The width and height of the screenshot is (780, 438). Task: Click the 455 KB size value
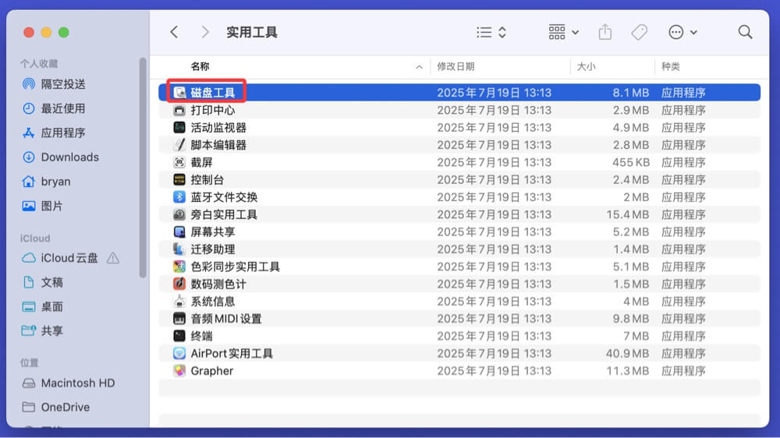pyautogui.click(x=630, y=162)
